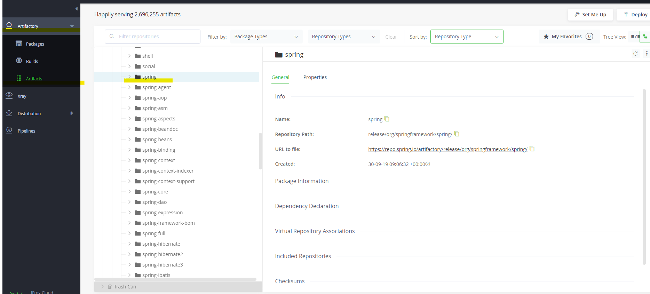Click the spring-beandoc folder icon
This screenshot has height=294, width=650.
pyautogui.click(x=138, y=129)
